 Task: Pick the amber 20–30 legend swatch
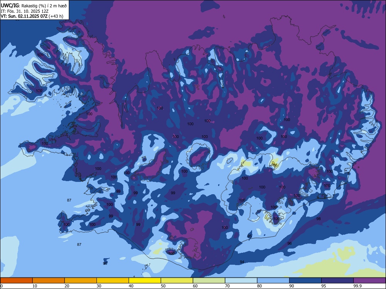(81, 281)
